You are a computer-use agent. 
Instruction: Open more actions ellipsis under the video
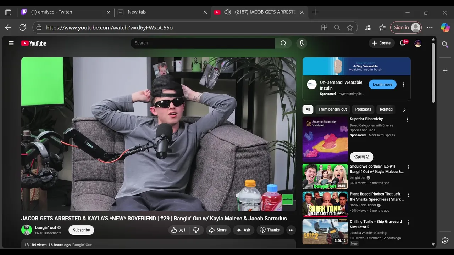pyautogui.click(x=291, y=230)
